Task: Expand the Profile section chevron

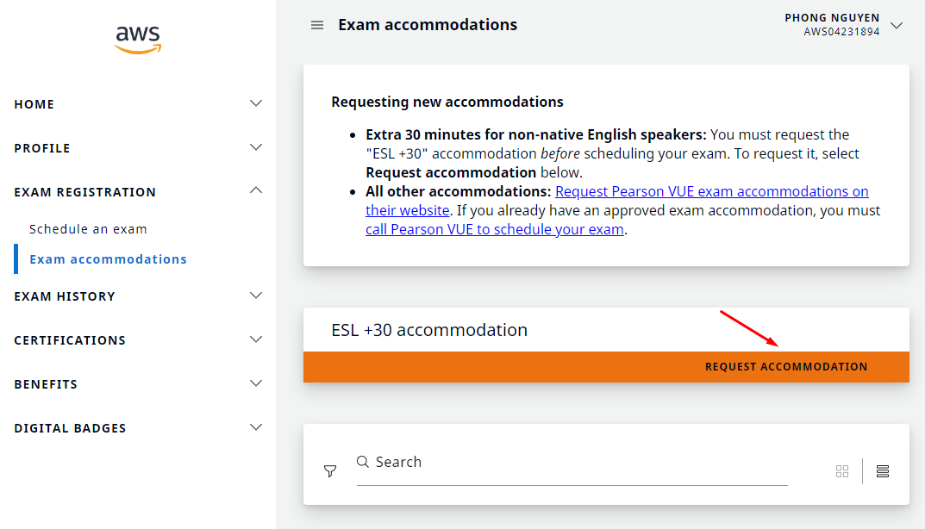Action: click(255, 147)
